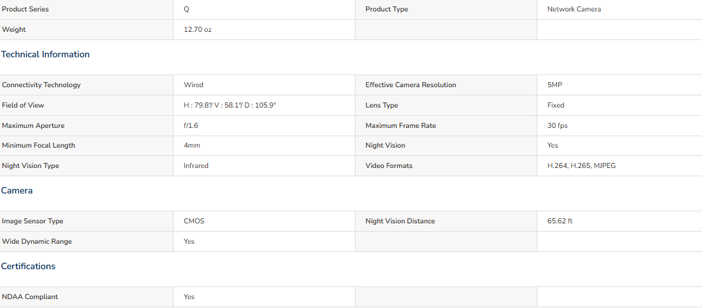This screenshot has height=308, width=702.
Task: Click the Network Camera product type value
Action: click(574, 10)
